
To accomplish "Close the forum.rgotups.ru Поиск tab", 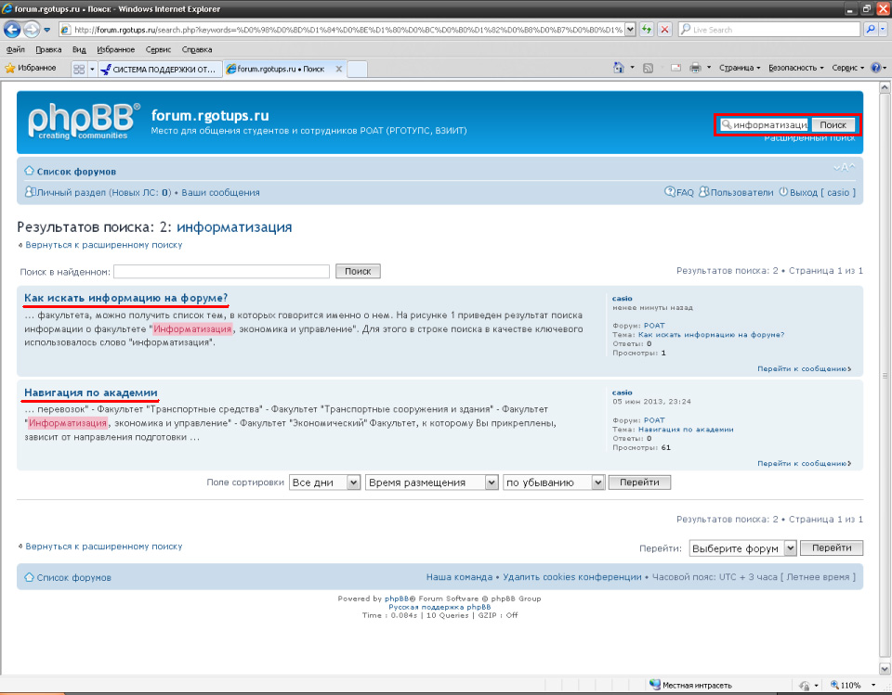I will [x=338, y=69].
